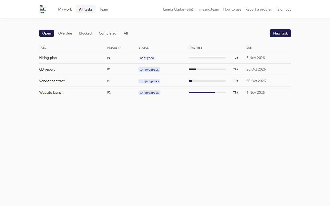Viewport: 330px width, 206px height.
Task: Click the PRIORITY column header
Action: tap(114, 48)
